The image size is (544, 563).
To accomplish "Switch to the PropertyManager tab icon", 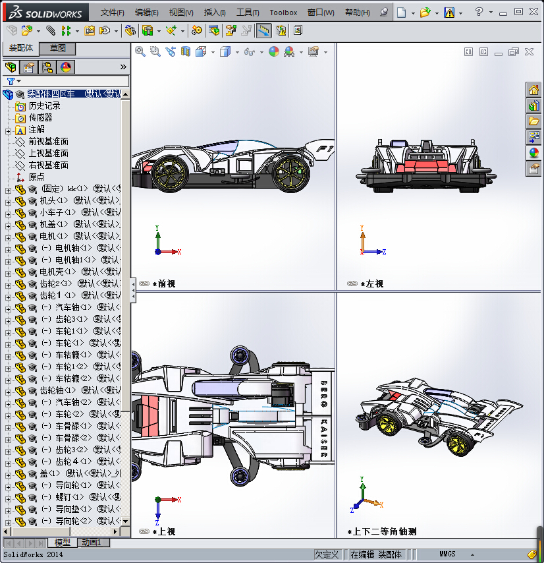I will pyautogui.click(x=28, y=67).
